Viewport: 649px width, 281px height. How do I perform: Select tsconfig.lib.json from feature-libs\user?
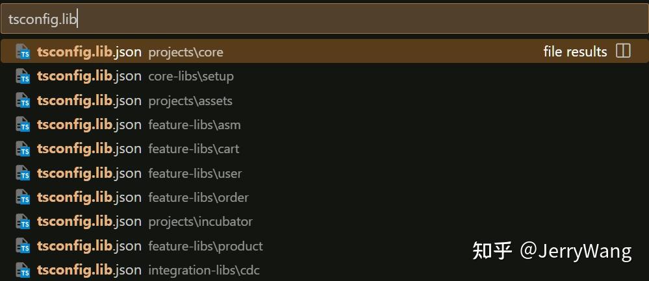[89, 173]
